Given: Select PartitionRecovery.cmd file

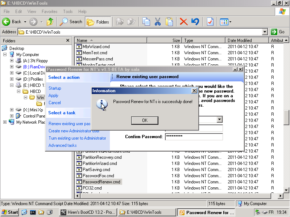Looking at the screenshot, I should (102, 157).
